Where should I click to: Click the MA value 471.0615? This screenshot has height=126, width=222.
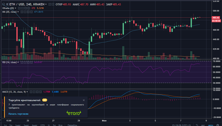point(39,12)
